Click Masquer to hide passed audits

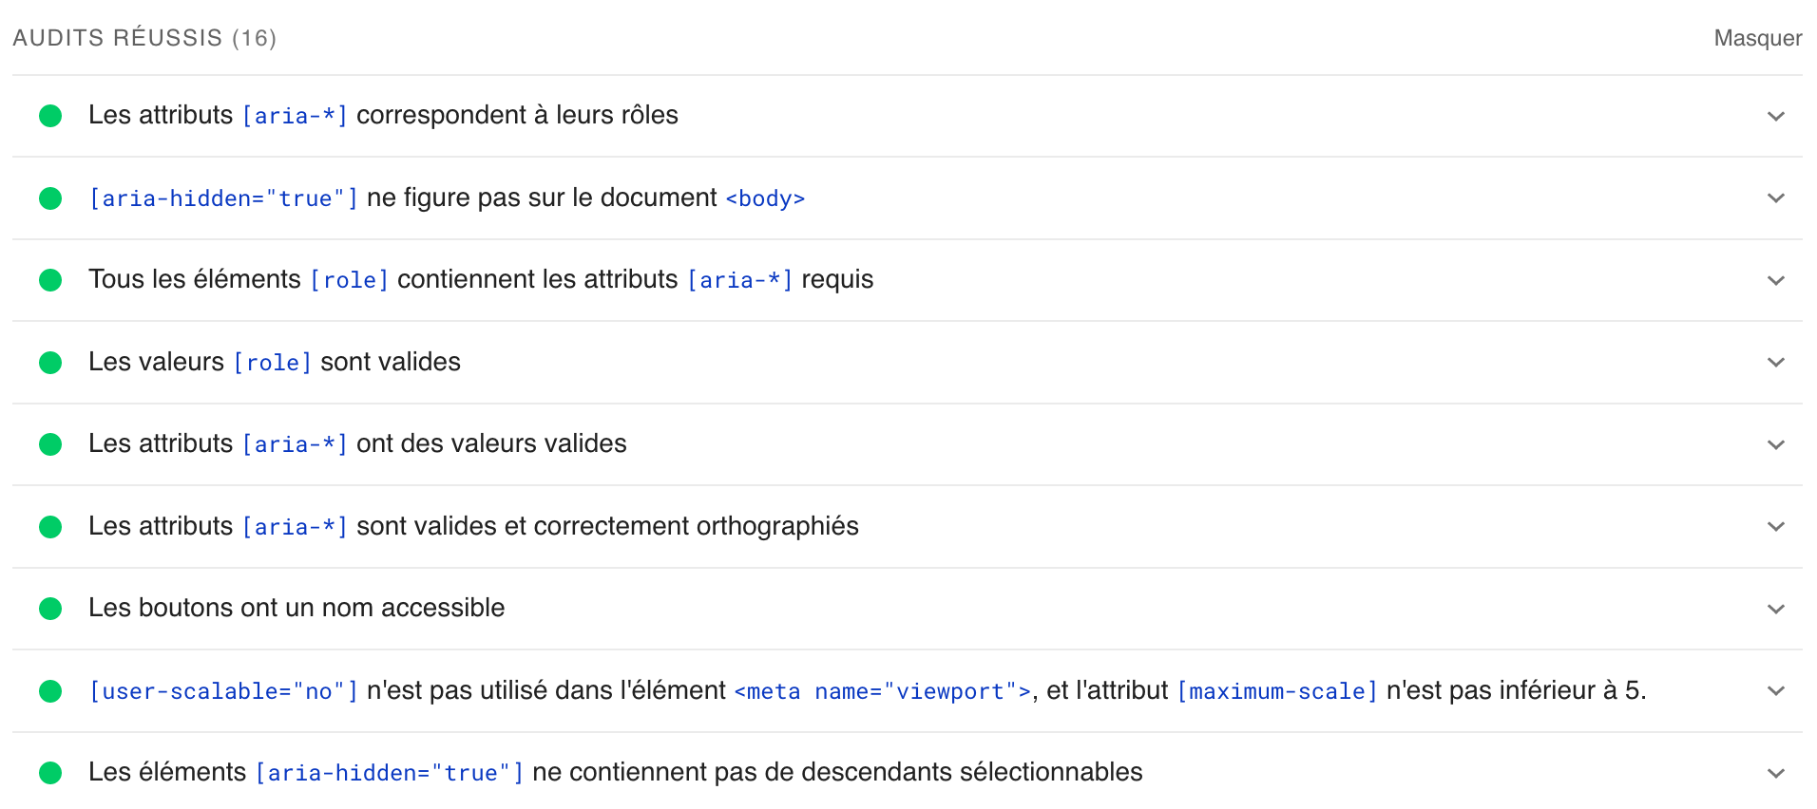[1757, 38]
